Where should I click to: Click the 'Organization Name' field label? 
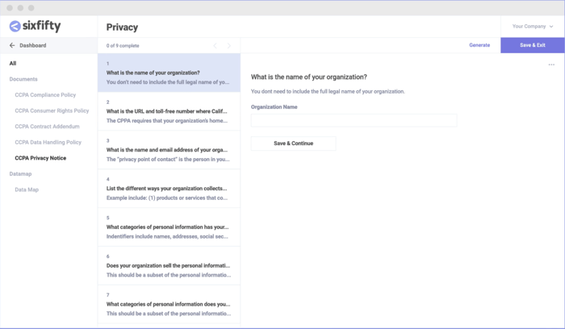274,107
